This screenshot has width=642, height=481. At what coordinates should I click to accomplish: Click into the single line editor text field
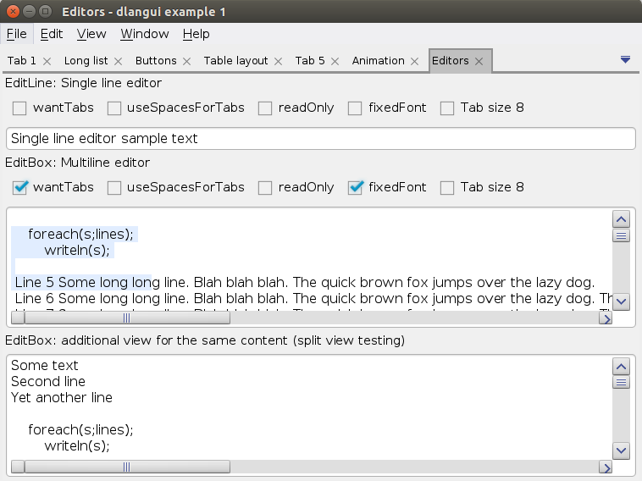click(320, 138)
